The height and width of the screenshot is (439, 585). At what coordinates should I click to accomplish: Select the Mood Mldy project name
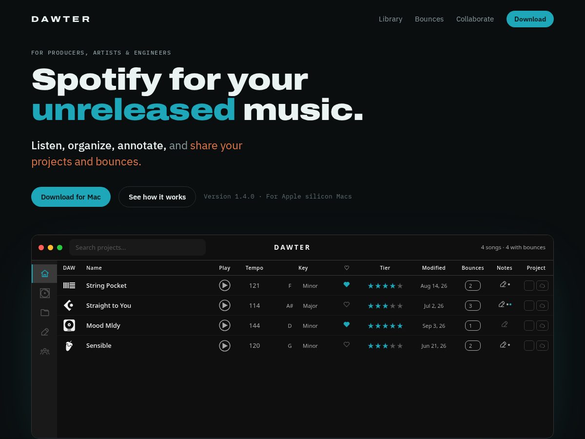(x=103, y=325)
